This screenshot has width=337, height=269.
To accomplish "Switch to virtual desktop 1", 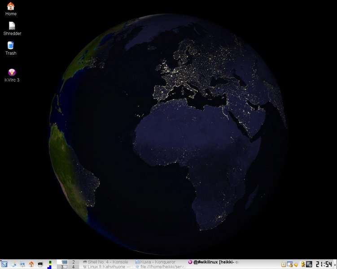I will [64, 261].
